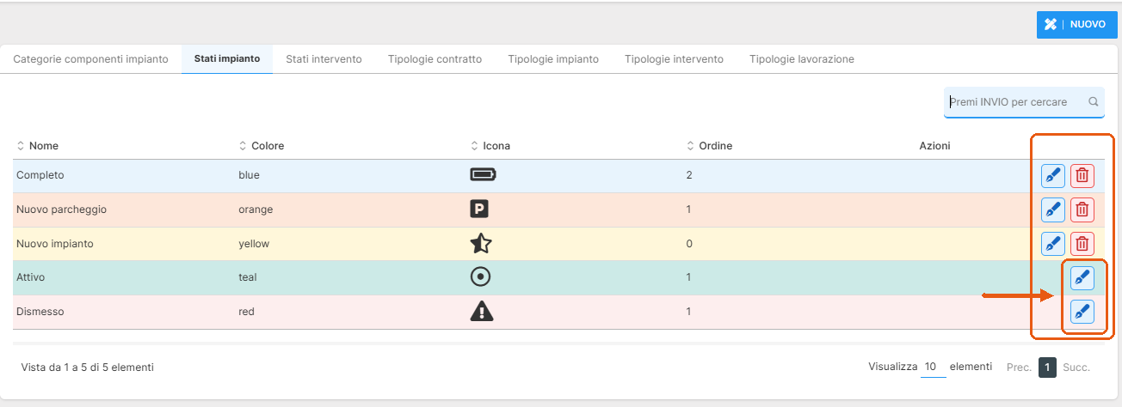Click the star icon for Nuovo impianto

click(x=481, y=243)
